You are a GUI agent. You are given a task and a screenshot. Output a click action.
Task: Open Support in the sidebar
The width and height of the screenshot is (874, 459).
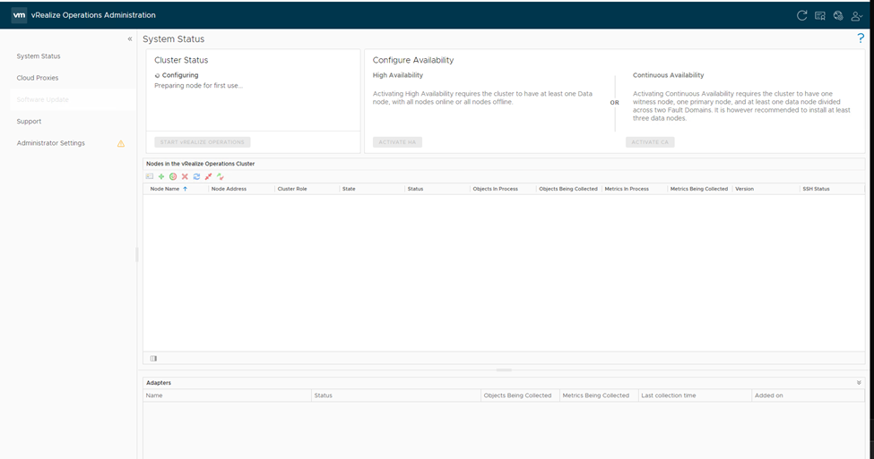pyautogui.click(x=29, y=122)
